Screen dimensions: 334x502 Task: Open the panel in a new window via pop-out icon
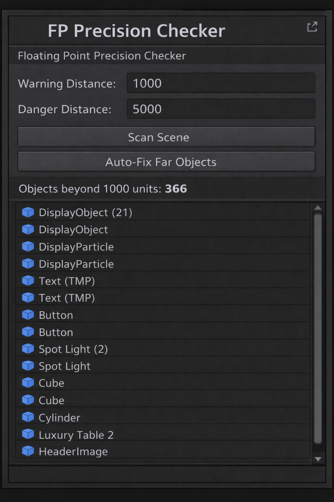(312, 27)
